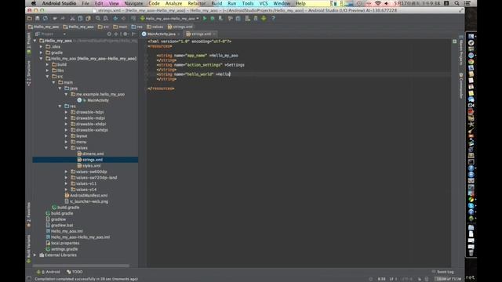This screenshot has height=282, width=502.
Task: Open the File menu
Action: coord(85,3)
